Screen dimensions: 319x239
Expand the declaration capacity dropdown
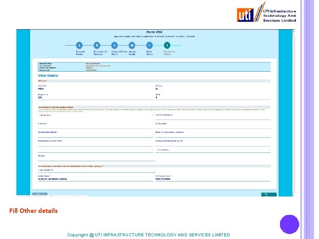(x=97, y=170)
